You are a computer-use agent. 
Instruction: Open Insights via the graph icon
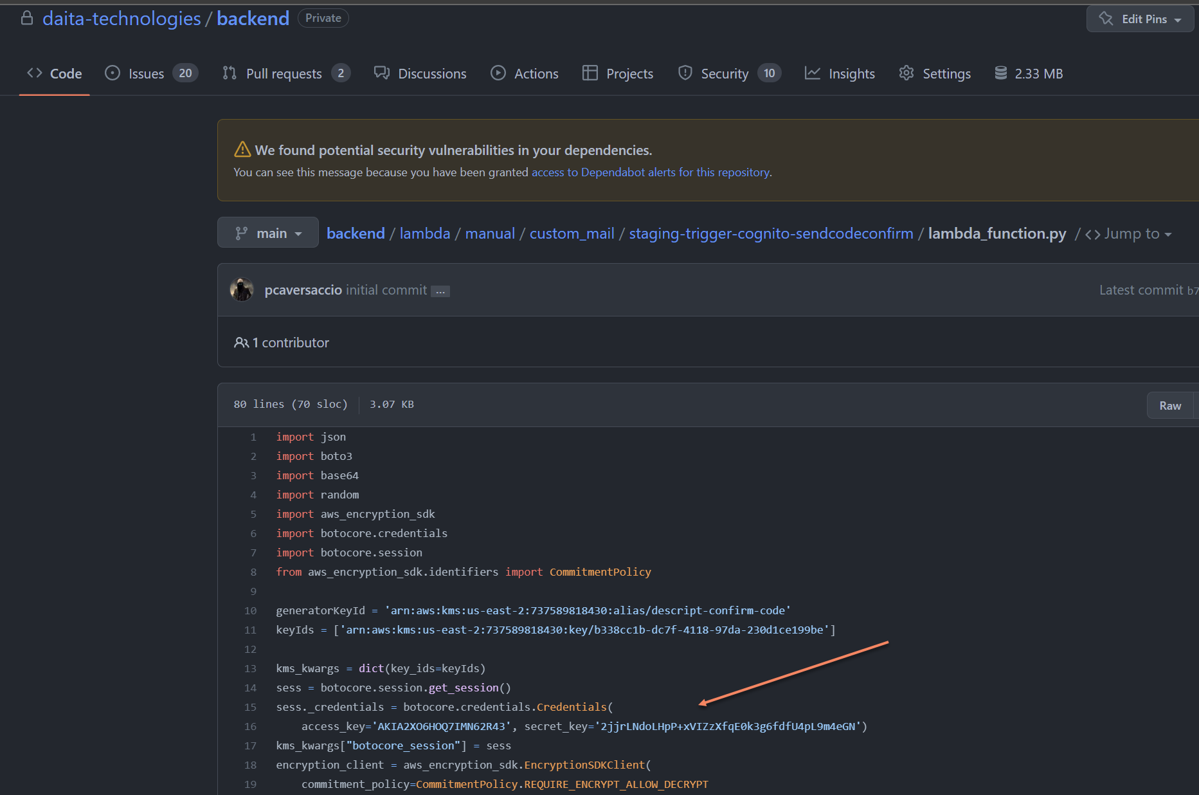point(813,73)
